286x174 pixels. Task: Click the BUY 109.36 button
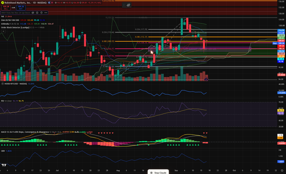click(21, 8)
